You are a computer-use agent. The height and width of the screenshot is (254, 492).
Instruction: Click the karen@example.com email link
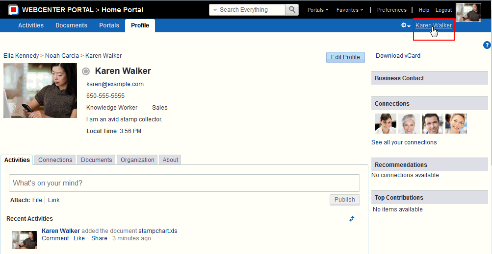pos(115,84)
